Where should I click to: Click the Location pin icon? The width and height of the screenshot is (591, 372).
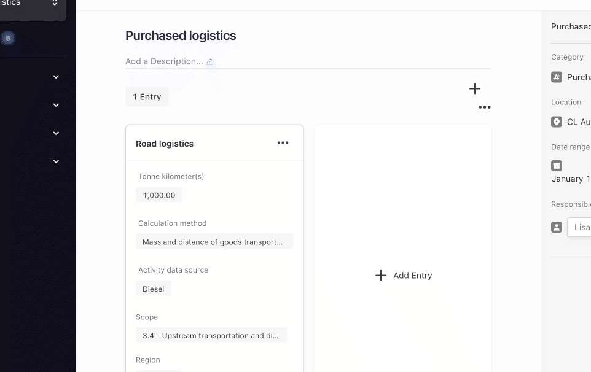tap(557, 122)
